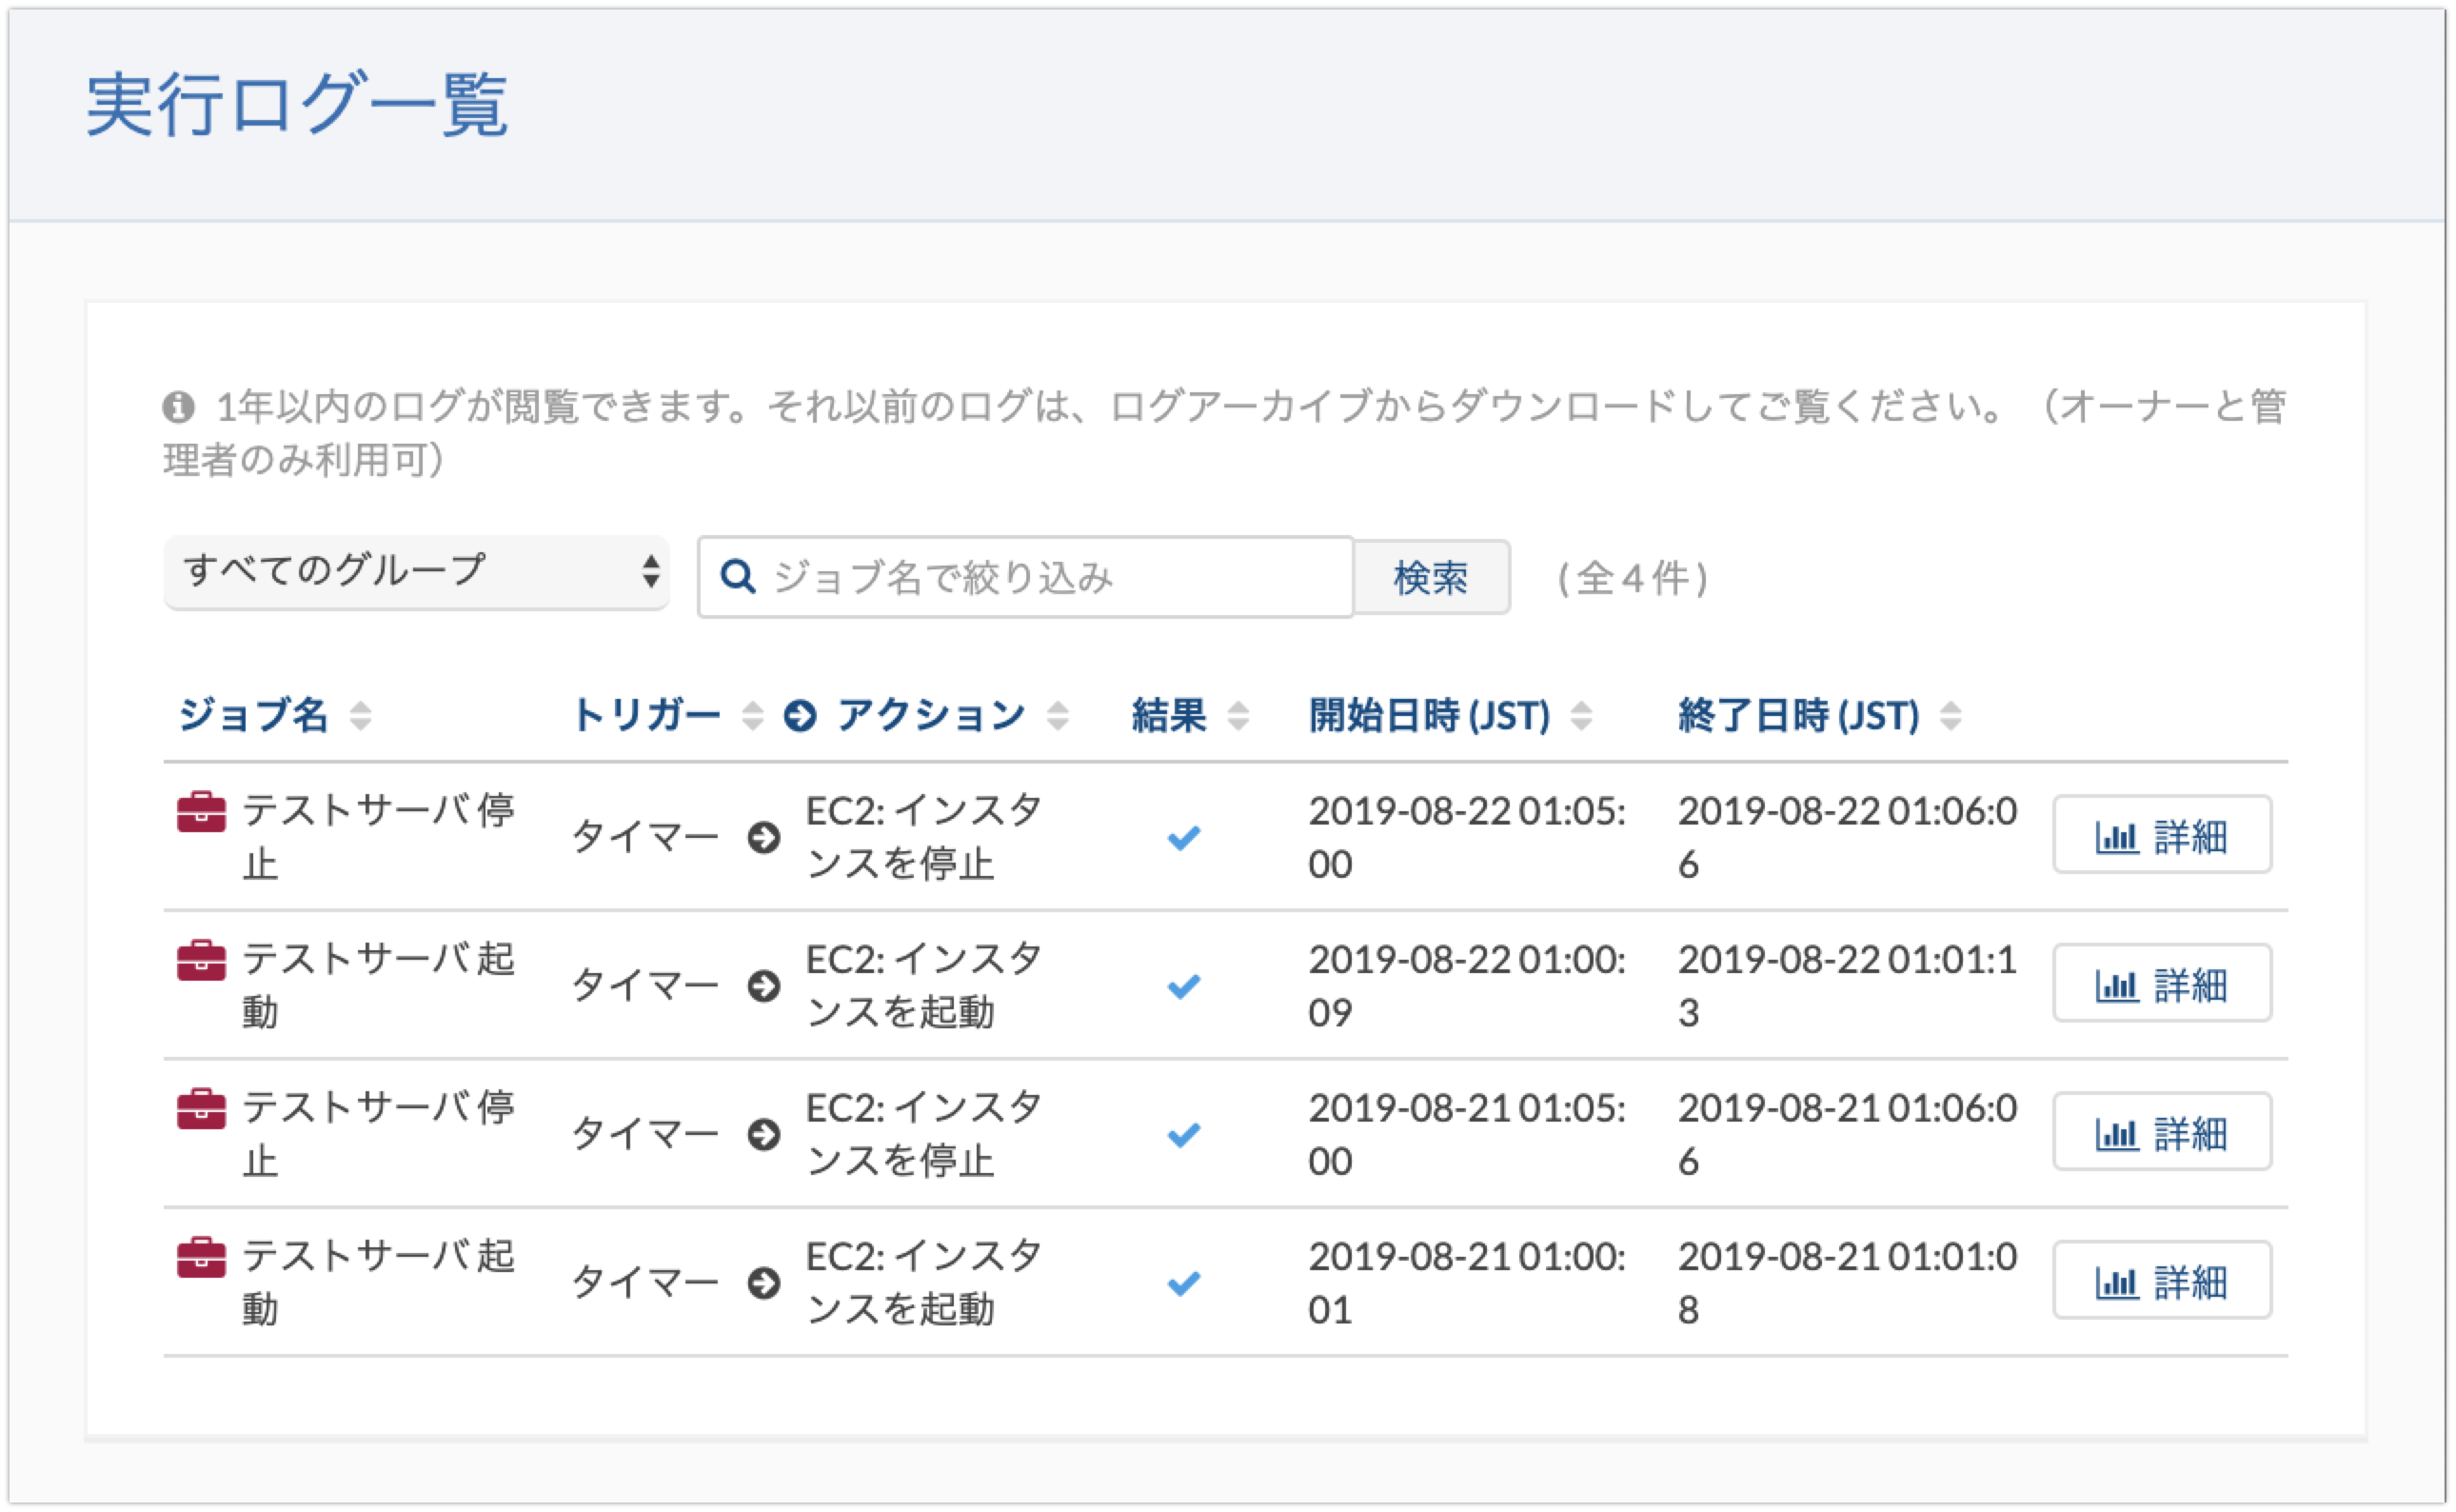Sort by 結果 column
This screenshot has width=2456, height=1512.
pos(1238,716)
